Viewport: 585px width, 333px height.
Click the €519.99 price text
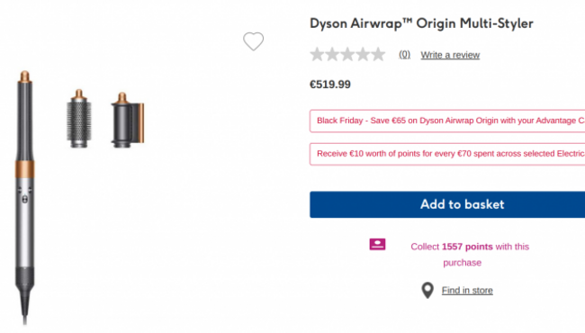point(330,85)
